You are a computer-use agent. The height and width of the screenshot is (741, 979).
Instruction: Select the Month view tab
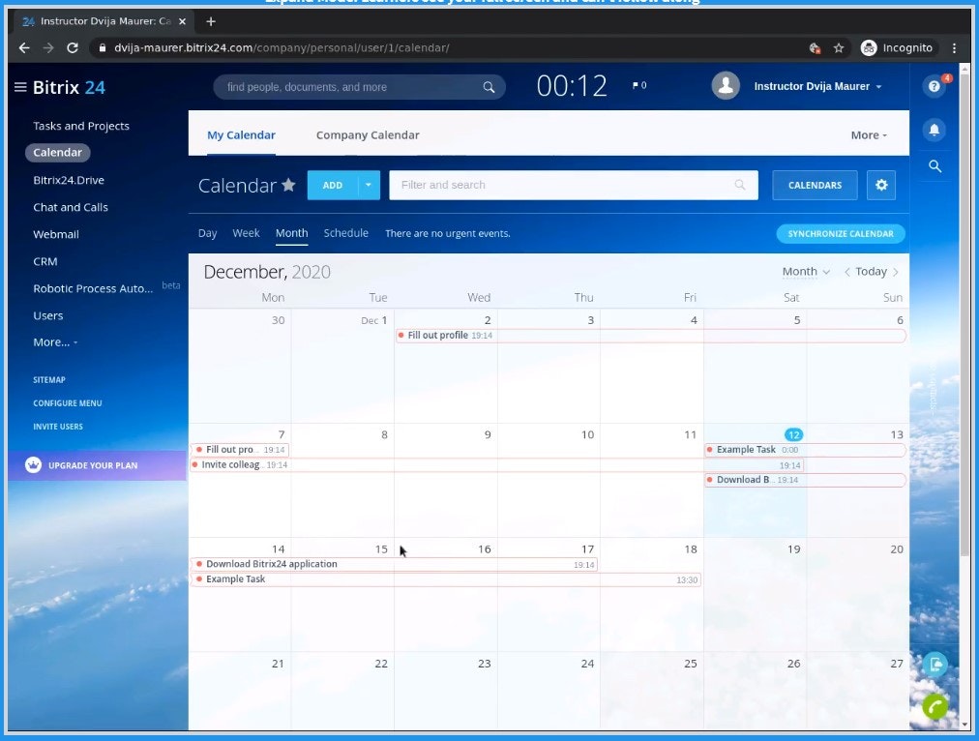(x=291, y=233)
